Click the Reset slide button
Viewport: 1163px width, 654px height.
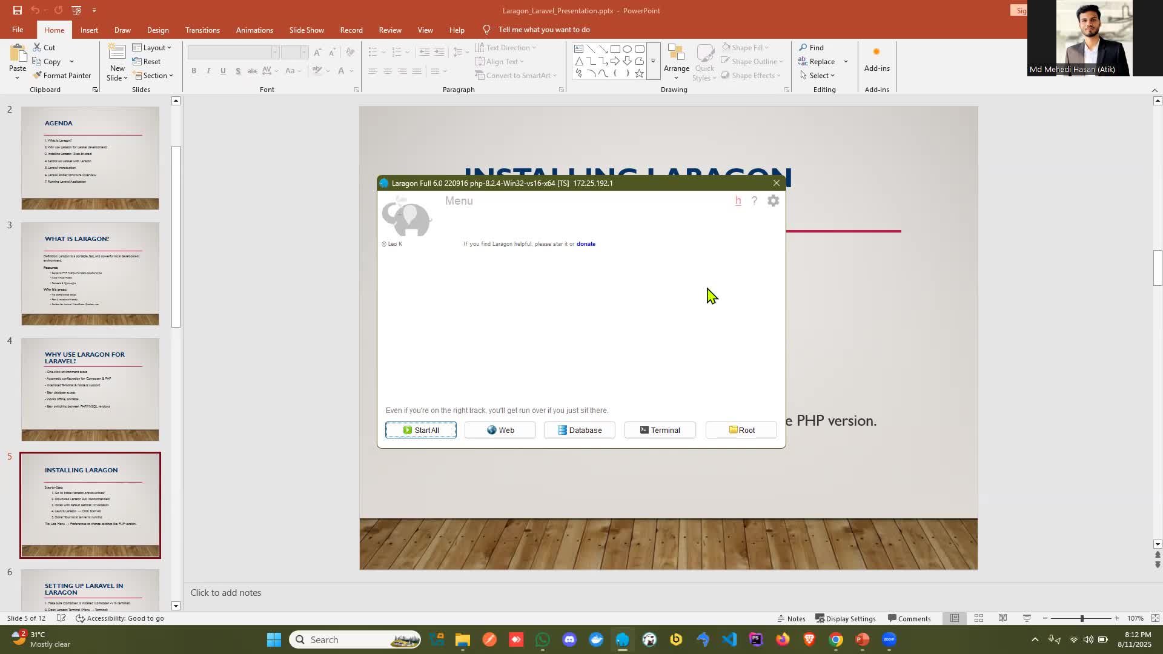pos(147,61)
